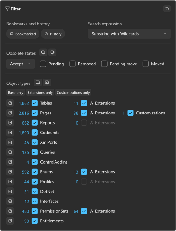This screenshot has width=176, height=231.
Task: Uncheck the Interfaces object type
Action: [35, 201]
